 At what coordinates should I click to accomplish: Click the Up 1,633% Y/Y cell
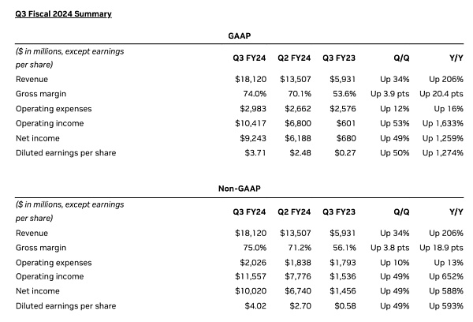tap(443, 123)
